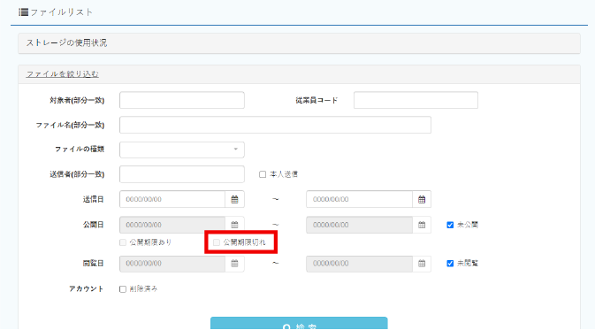
Task: Click the 公開日 end date field
Action: pyautogui.click(x=359, y=225)
